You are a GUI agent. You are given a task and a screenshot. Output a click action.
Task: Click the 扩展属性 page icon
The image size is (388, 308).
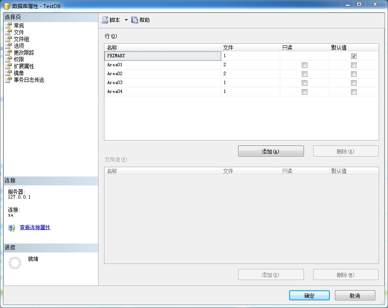pos(8,66)
